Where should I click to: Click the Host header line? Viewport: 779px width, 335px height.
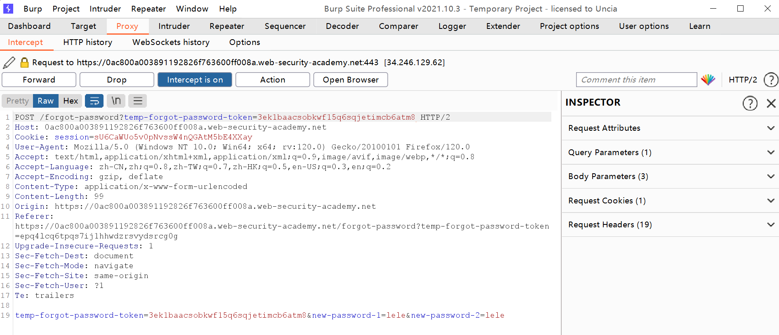coord(171,127)
